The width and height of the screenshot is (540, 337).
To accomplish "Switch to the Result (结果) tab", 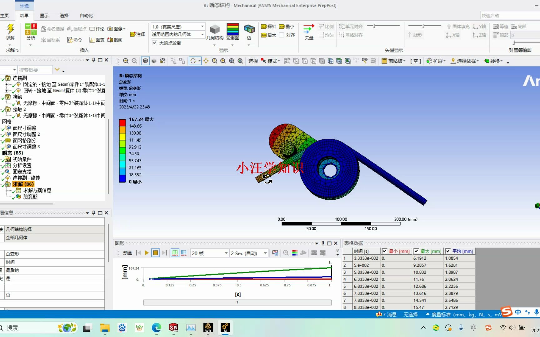I will (x=24, y=16).
